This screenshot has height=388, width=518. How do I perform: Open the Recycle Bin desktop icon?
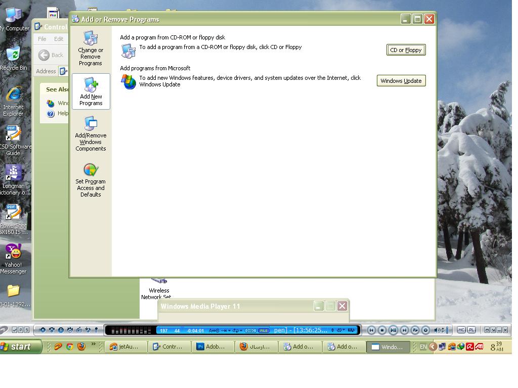coord(14,59)
